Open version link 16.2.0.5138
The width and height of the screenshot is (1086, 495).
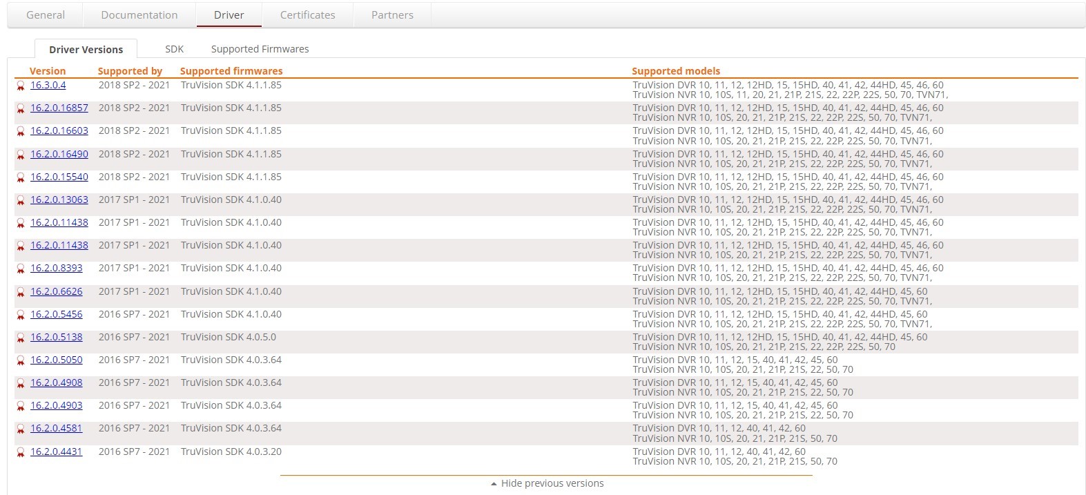pyautogui.click(x=57, y=337)
